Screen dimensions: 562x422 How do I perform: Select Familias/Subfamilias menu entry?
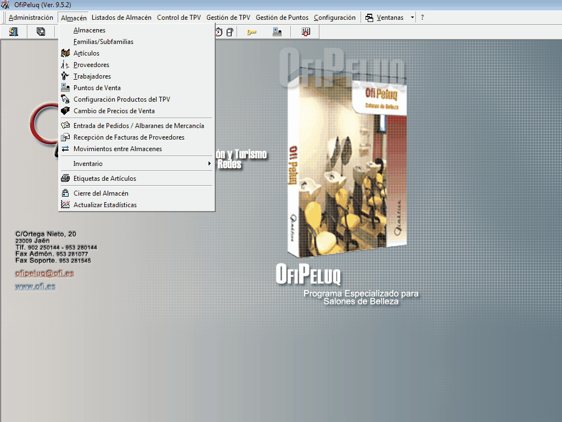coord(137,42)
